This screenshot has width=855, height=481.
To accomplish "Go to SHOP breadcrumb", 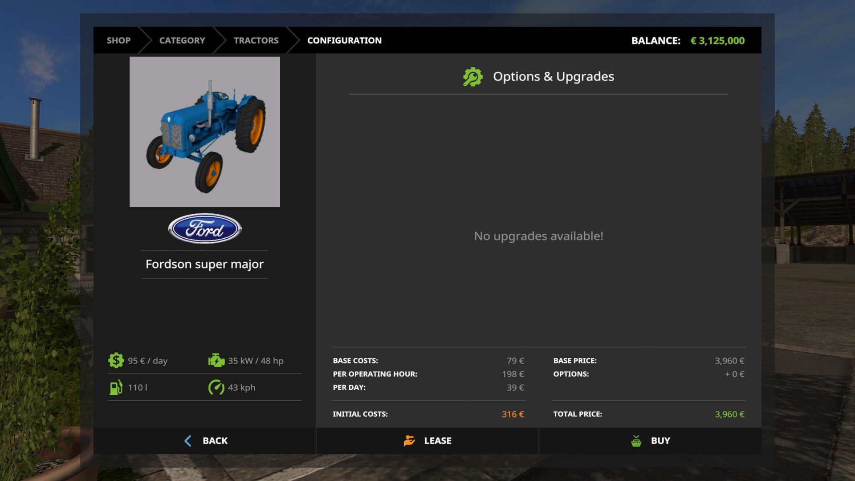I will [118, 41].
